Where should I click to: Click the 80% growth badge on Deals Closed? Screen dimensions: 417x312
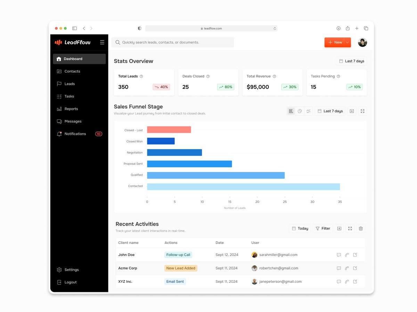(226, 87)
